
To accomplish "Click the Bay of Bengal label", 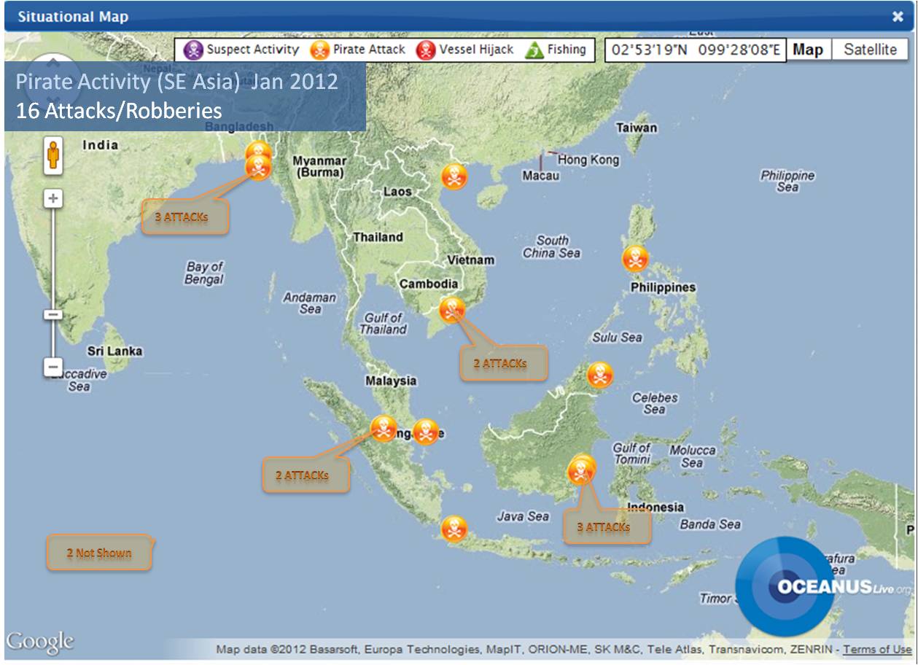I will [204, 273].
